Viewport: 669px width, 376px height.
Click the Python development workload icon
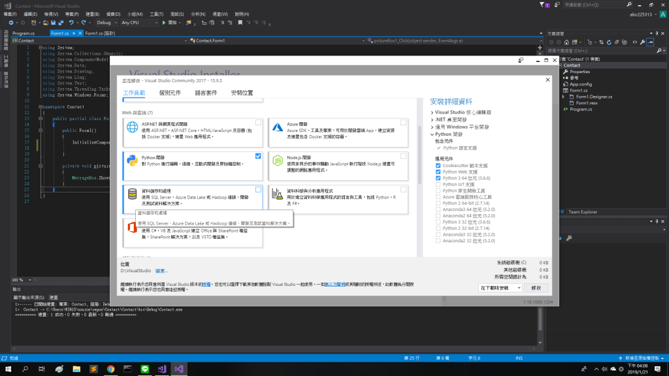click(132, 161)
